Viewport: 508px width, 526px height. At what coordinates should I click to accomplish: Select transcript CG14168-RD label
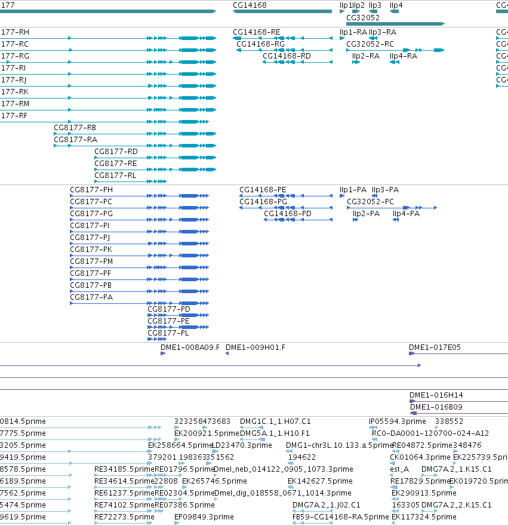(x=287, y=56)
